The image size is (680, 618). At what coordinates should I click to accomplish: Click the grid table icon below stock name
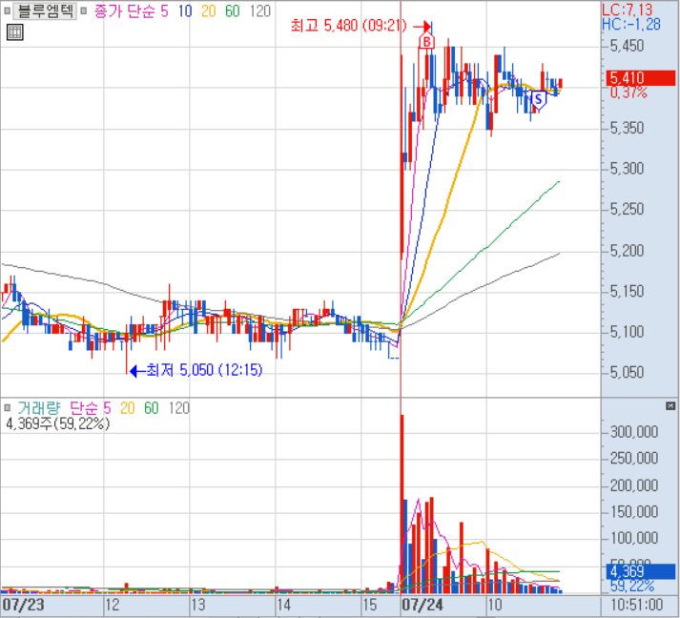click(x=13, y=32)
